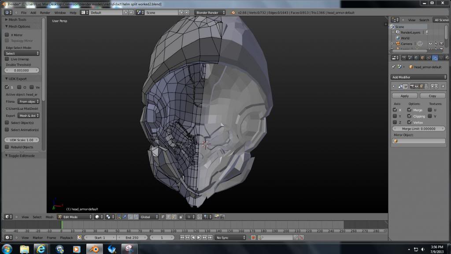Viewport: 451px width, 254px height.
Task: Enable the X Mirror checkbox
Action: [7, 35]
